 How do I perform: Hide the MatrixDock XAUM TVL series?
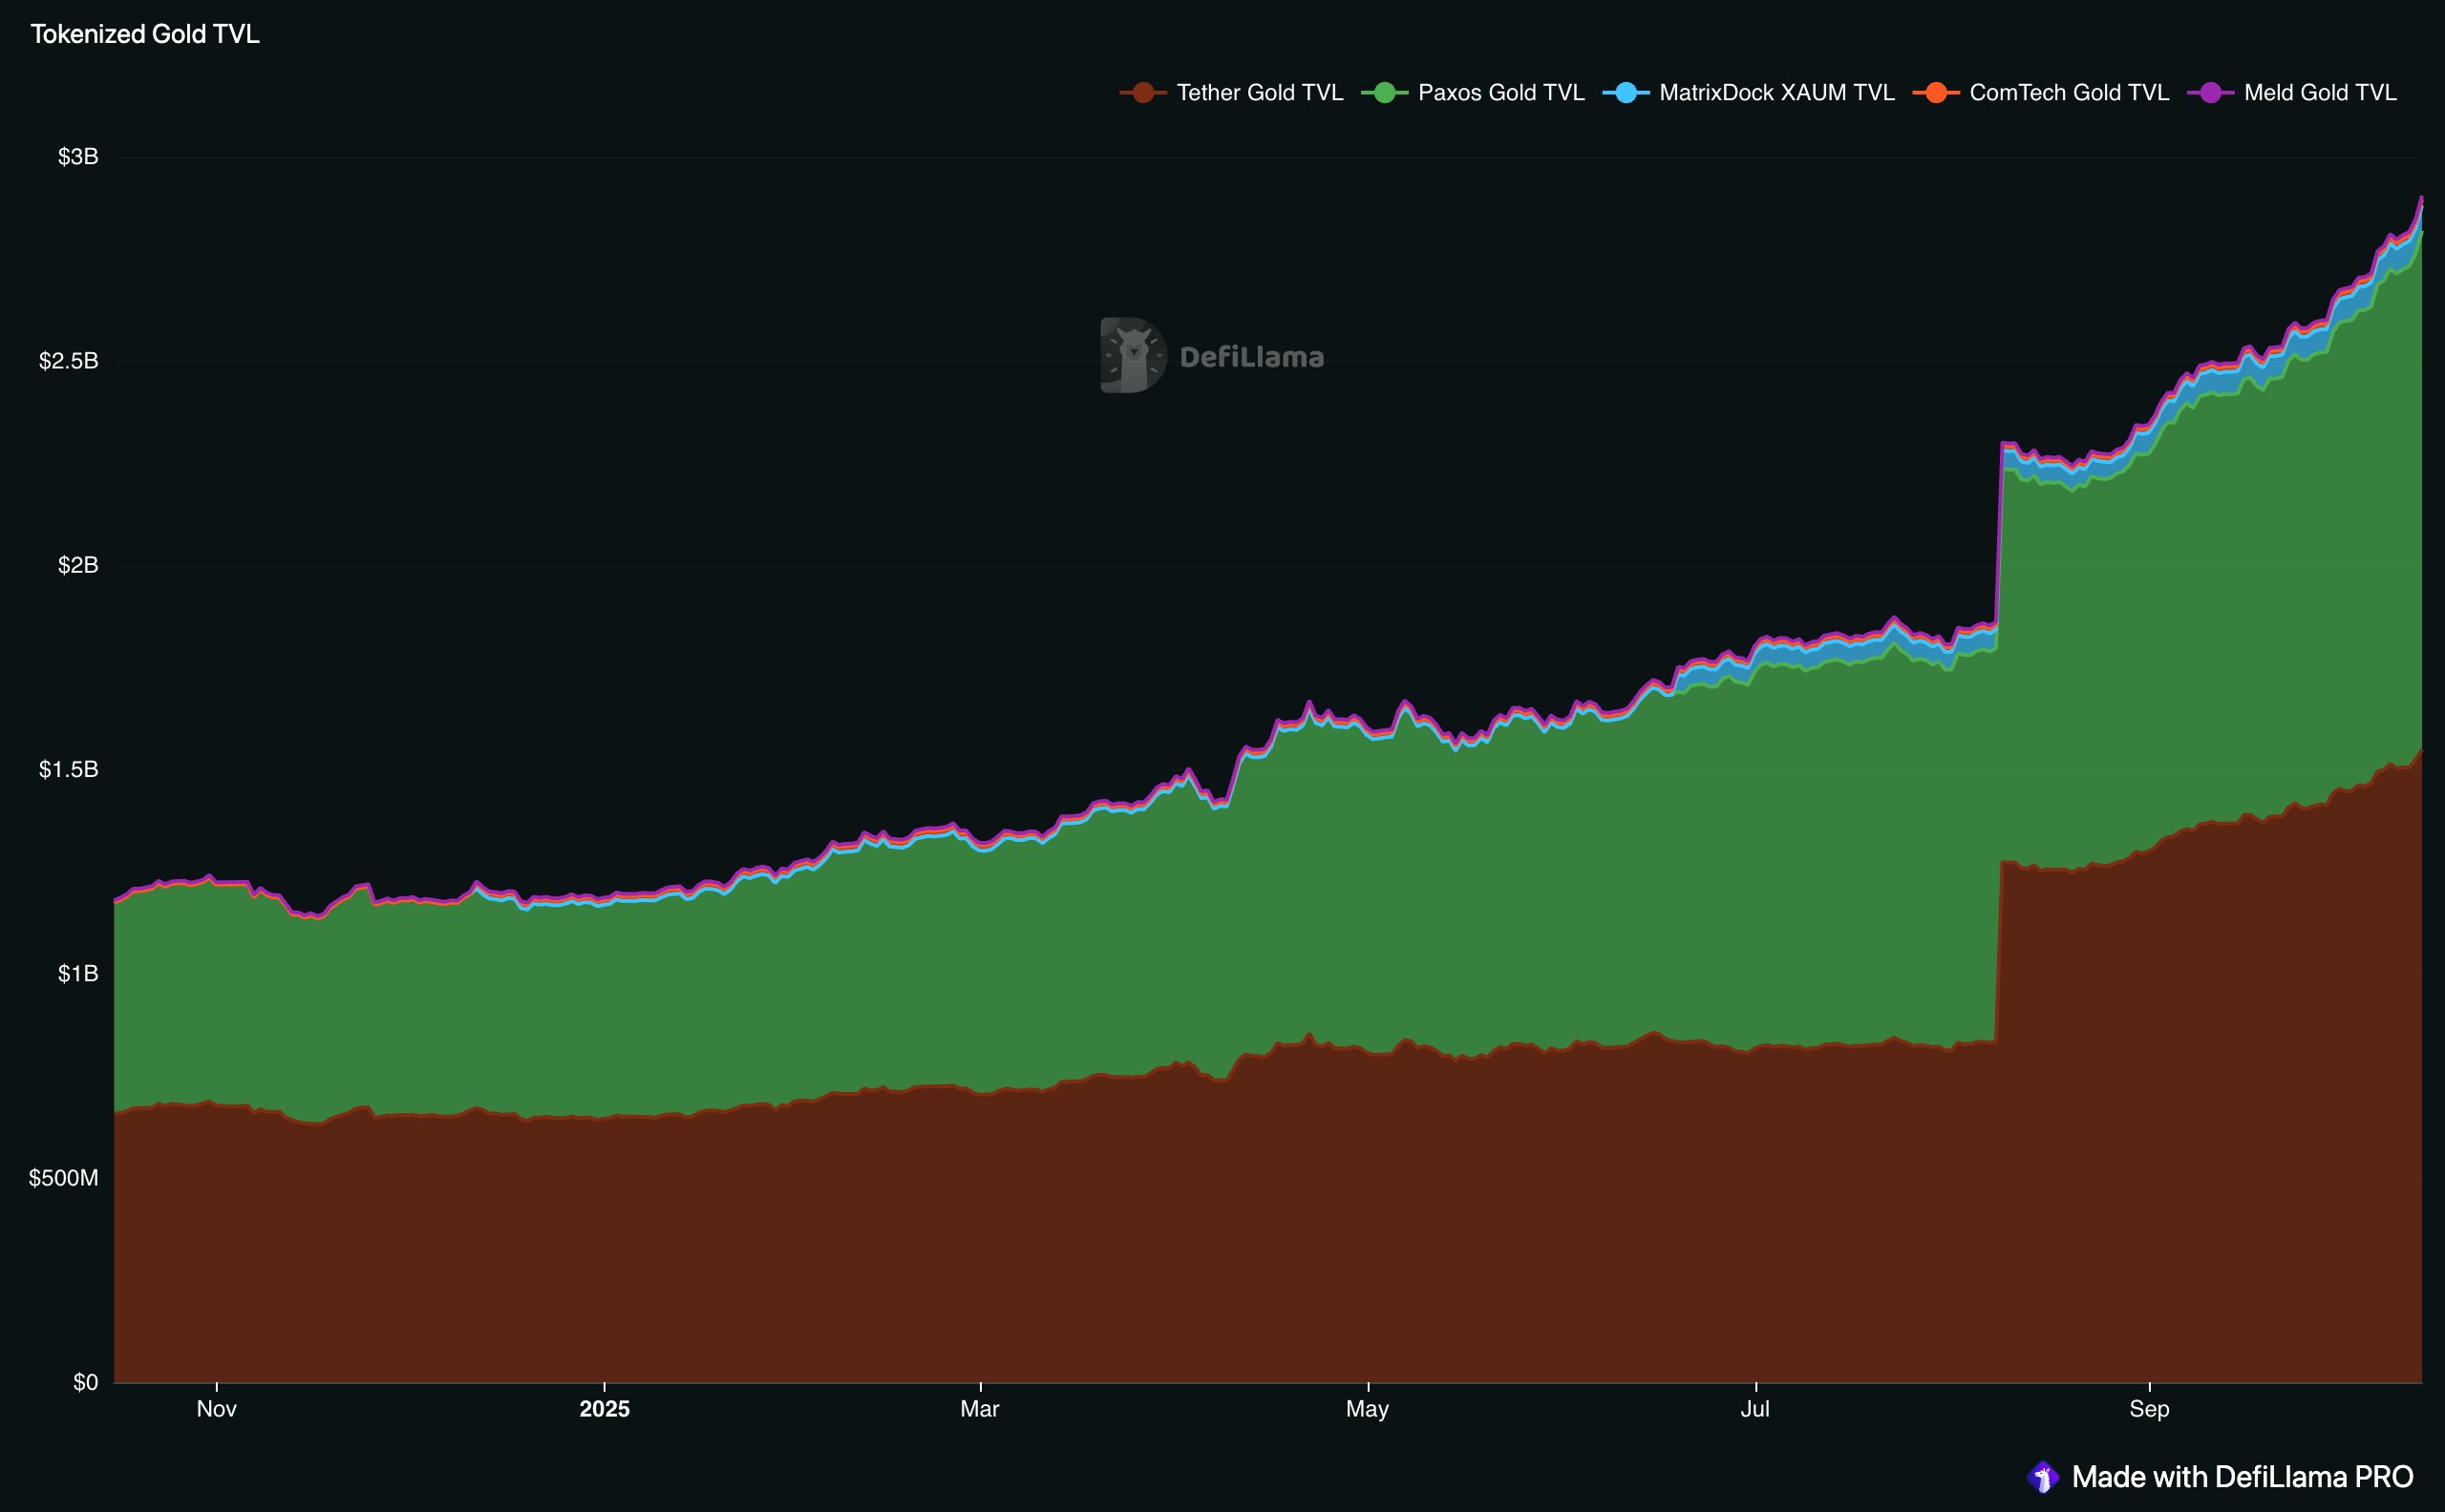click(x=1775, y=92)
